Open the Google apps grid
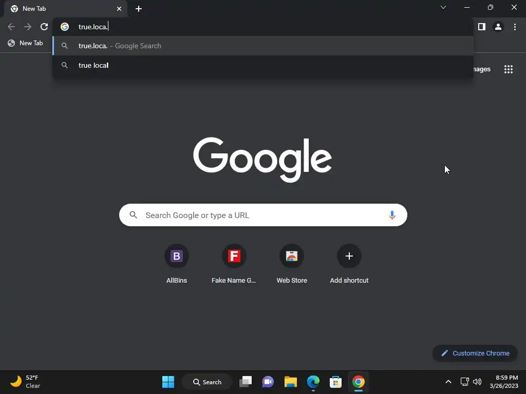 pos(508,69)
